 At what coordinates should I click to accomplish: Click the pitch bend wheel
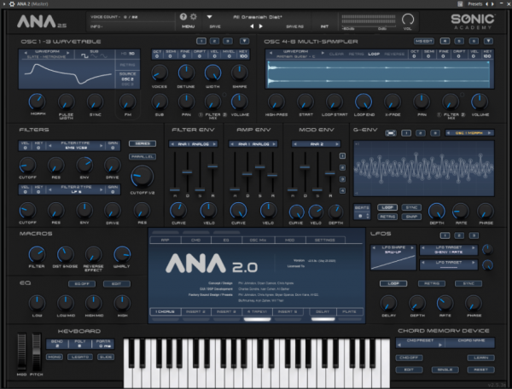click(x=36, y=351)
